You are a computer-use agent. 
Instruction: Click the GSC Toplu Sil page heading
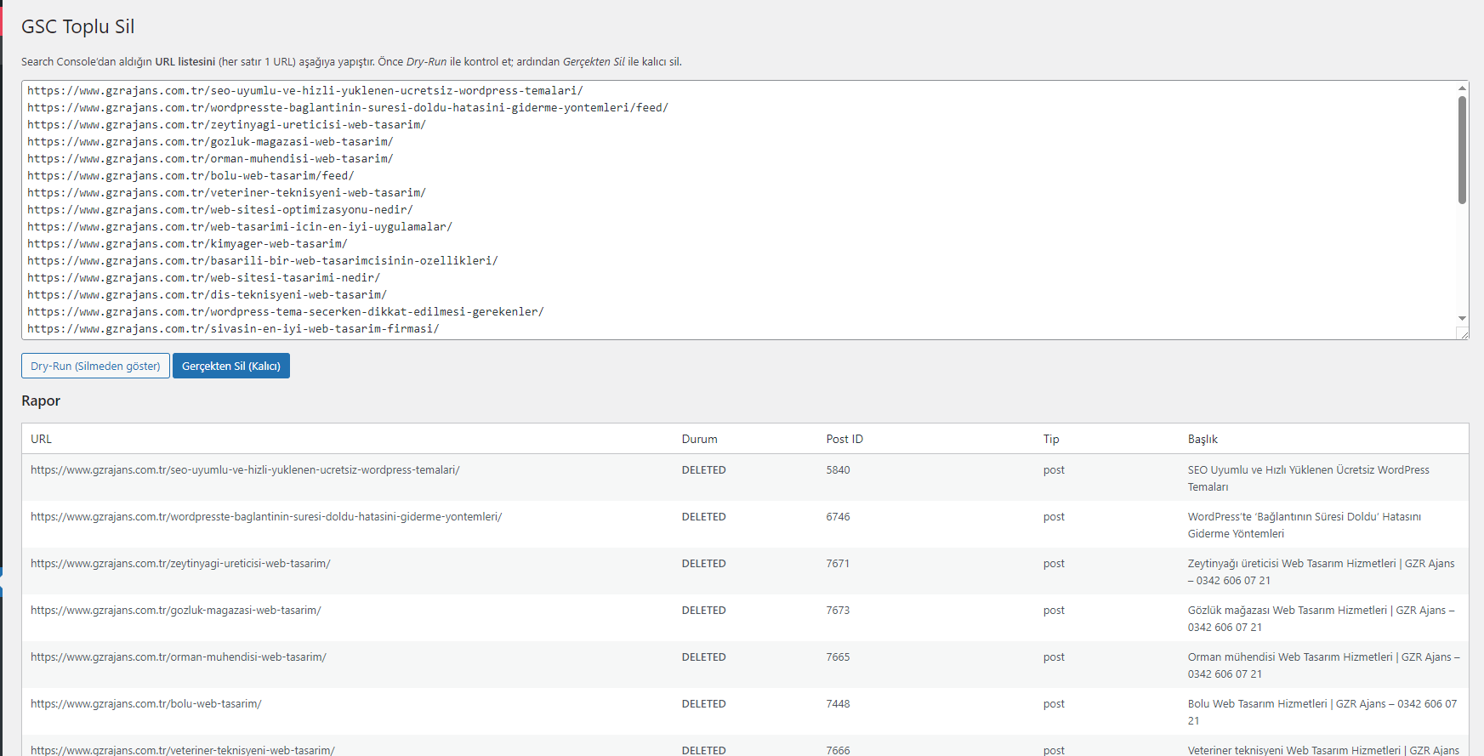(x=78, y=26)
